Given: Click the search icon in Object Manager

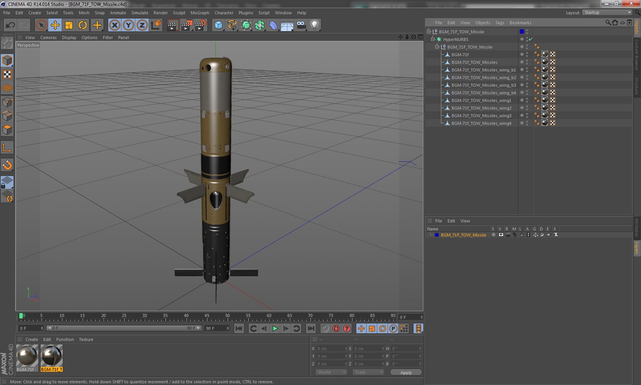Looking at the screenshot, I should (x=608, y=22).
